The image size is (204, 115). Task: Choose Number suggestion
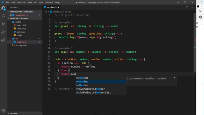pos(101,85)
